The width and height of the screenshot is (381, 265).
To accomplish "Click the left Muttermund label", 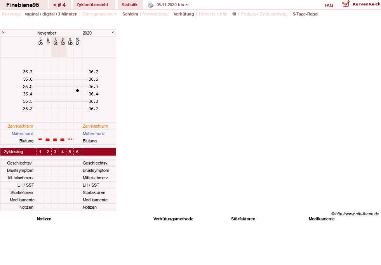I will point(23,133).
